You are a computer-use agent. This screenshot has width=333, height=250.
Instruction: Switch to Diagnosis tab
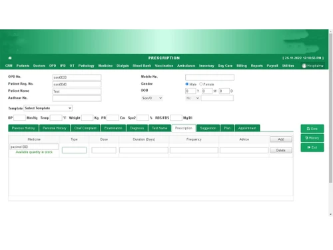point(137,128)
